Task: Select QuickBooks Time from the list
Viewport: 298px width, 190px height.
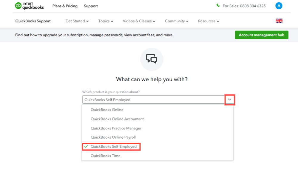Action: (x=105, y=156)
